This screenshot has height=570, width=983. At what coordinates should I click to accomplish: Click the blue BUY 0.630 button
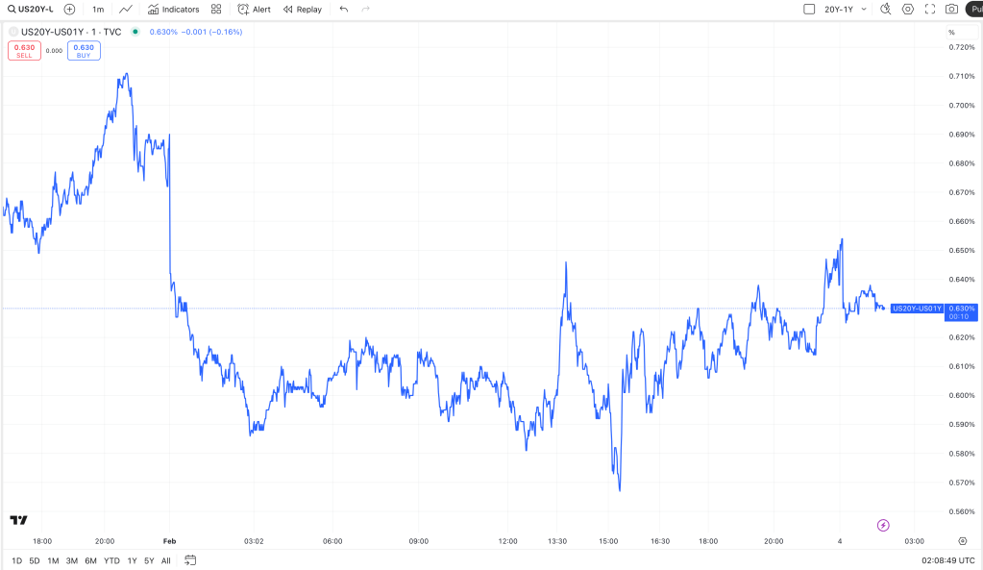point(84,50)
